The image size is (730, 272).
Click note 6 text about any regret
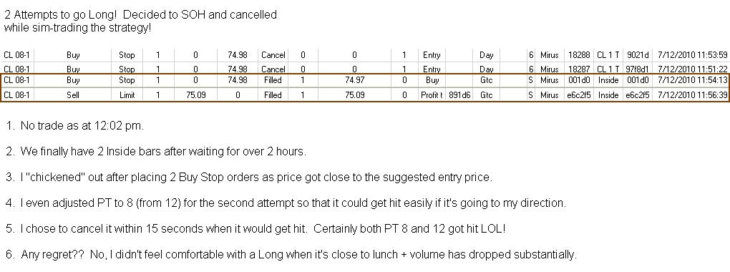click(x=291, y=255)
